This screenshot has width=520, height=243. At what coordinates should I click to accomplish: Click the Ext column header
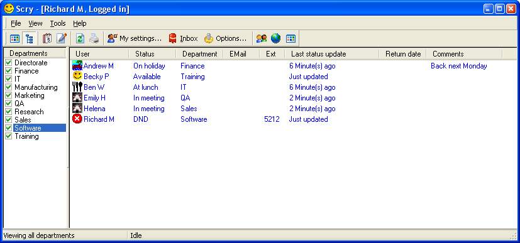[272, 54]
